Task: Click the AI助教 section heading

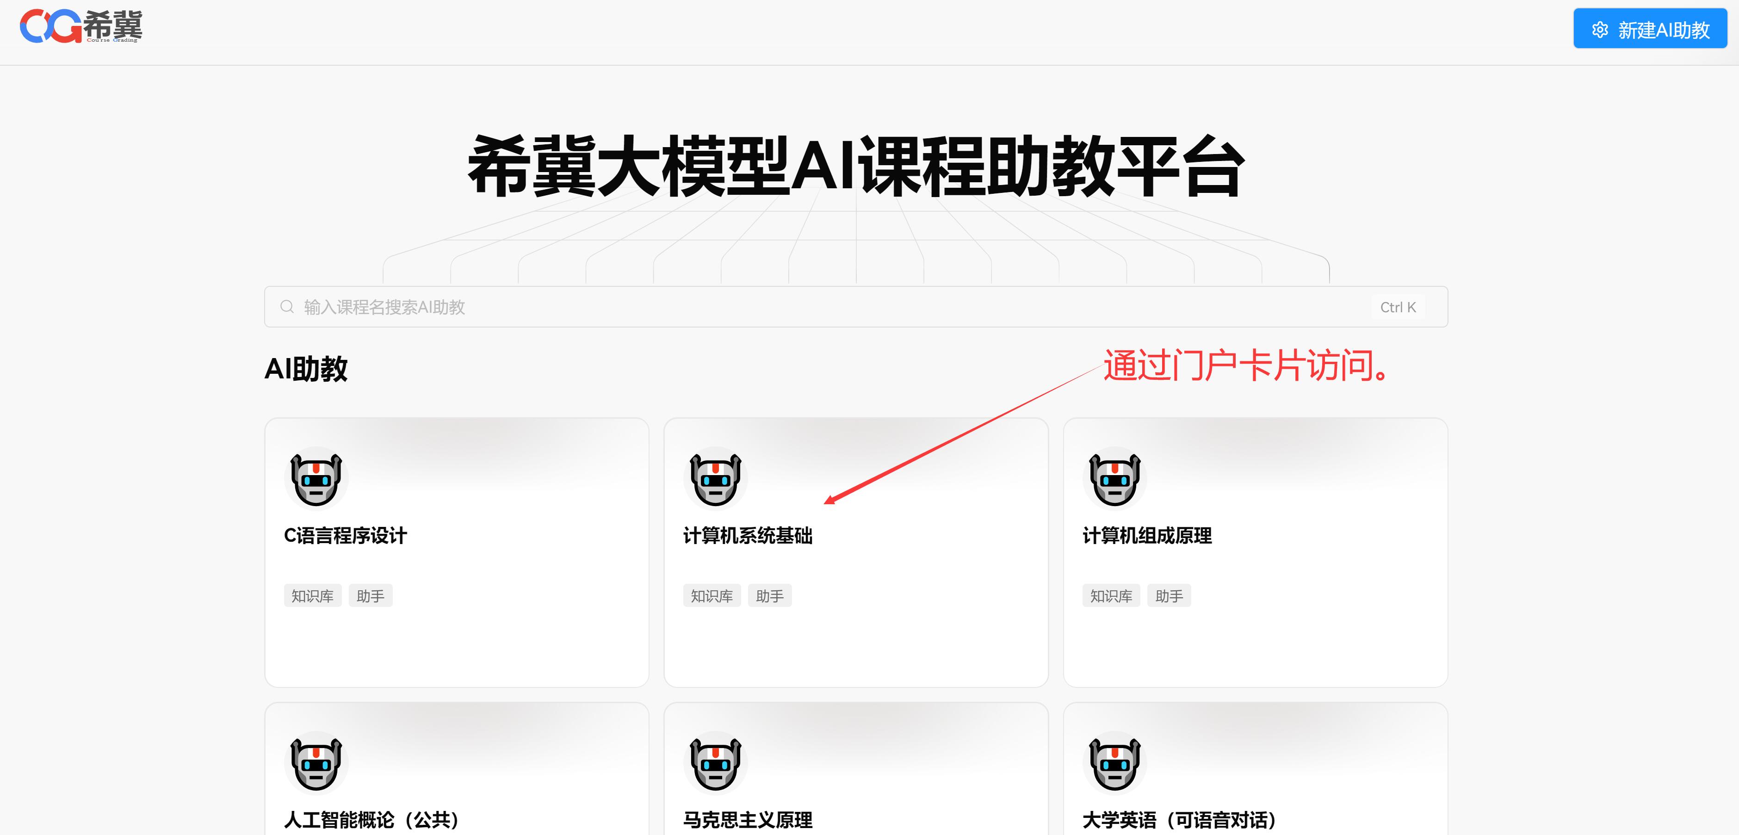Action: click(x=306, y=369)
